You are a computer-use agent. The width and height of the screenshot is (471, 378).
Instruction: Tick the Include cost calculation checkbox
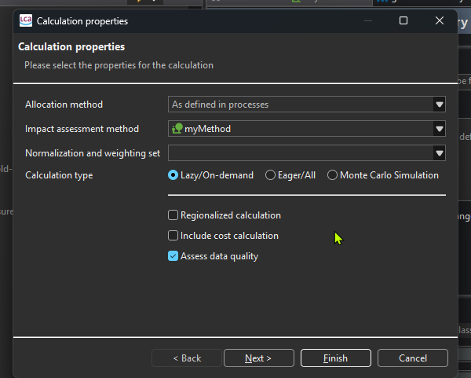[173, 236]
